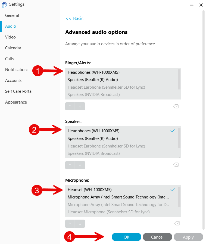Switch to the Notifications settings tab
The height and width of the screenshot is (244, 206).
(17, 70)
